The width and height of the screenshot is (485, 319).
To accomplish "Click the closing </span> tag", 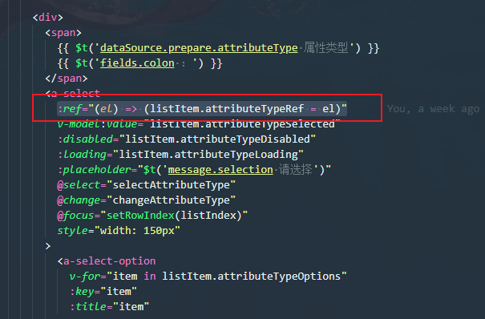I will (67, 79).
